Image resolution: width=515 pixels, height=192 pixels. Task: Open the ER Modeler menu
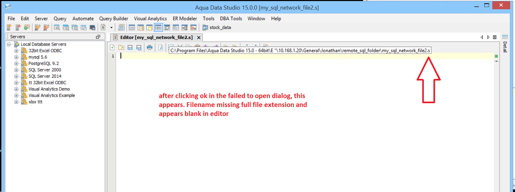[185, 19]
